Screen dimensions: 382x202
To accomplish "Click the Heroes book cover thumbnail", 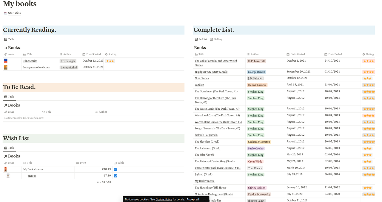I will 8,176.
